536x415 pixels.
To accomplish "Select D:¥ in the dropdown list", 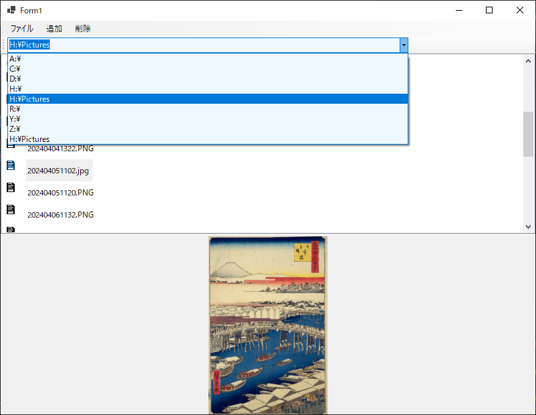I will [208, 79].
